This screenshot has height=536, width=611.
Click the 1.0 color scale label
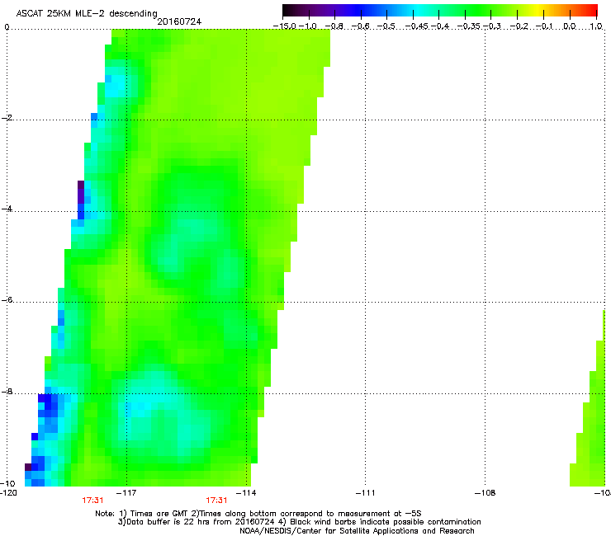click(x=596, y=26)
